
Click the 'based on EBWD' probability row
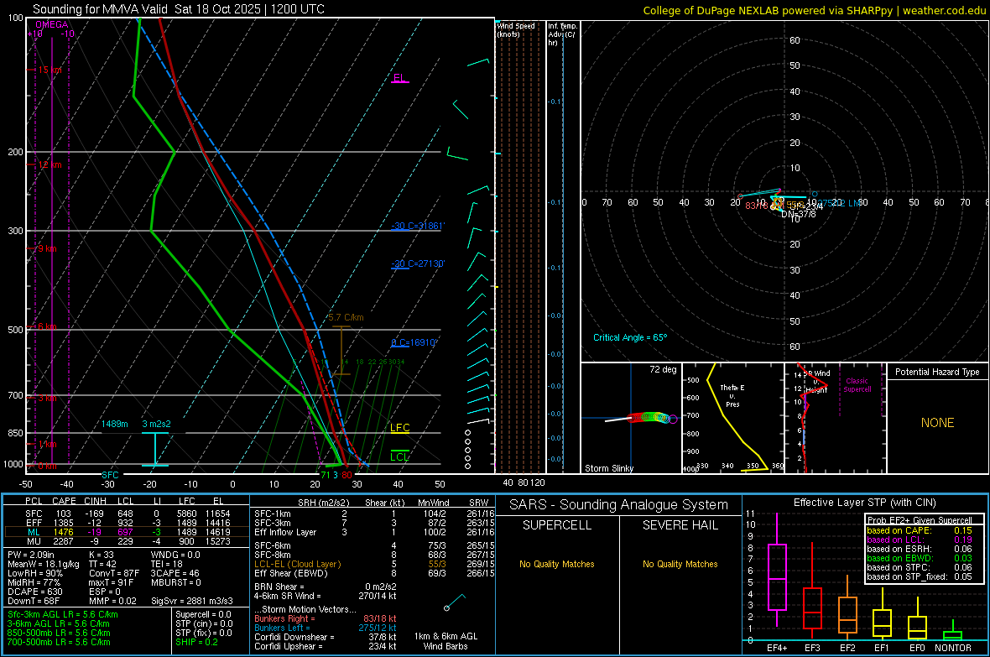(x=920, y=559)
